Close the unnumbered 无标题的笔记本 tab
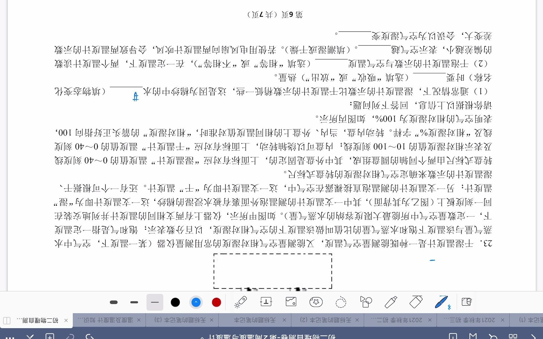Viewport: 543px width, 339px height. pyautogui.click(x=284, y=320)
